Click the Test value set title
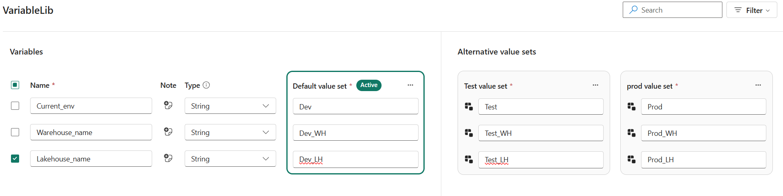783x196 pixels. point(486,86)
